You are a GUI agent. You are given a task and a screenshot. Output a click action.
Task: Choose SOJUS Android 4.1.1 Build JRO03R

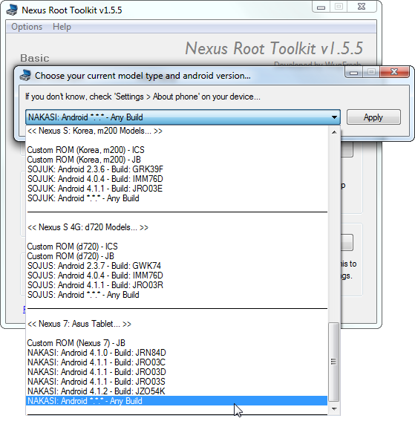coord(177,285)
